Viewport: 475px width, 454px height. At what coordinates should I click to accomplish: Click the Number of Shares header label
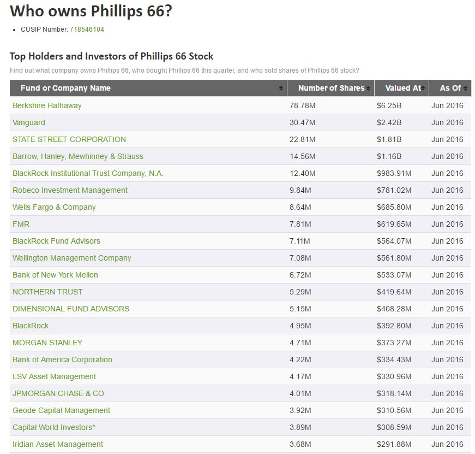click(x=332, y=88)
